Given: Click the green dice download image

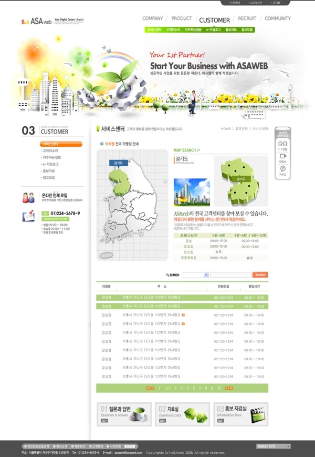Looking at the screenshot, I should pyautogui.click(x=196, y=415).
